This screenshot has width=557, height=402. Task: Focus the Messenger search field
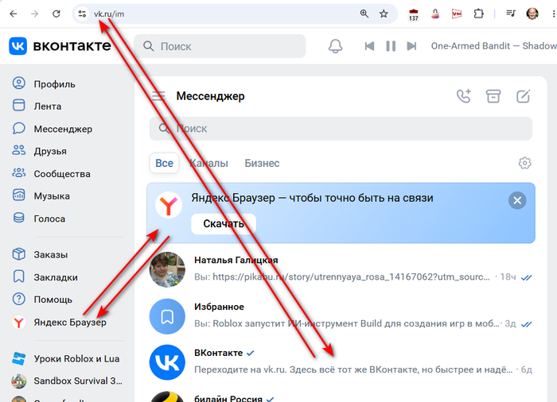point(341,128)
